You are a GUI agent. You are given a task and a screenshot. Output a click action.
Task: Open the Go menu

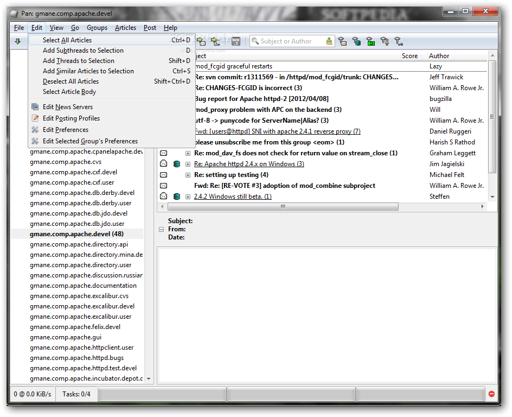[75, 28]
